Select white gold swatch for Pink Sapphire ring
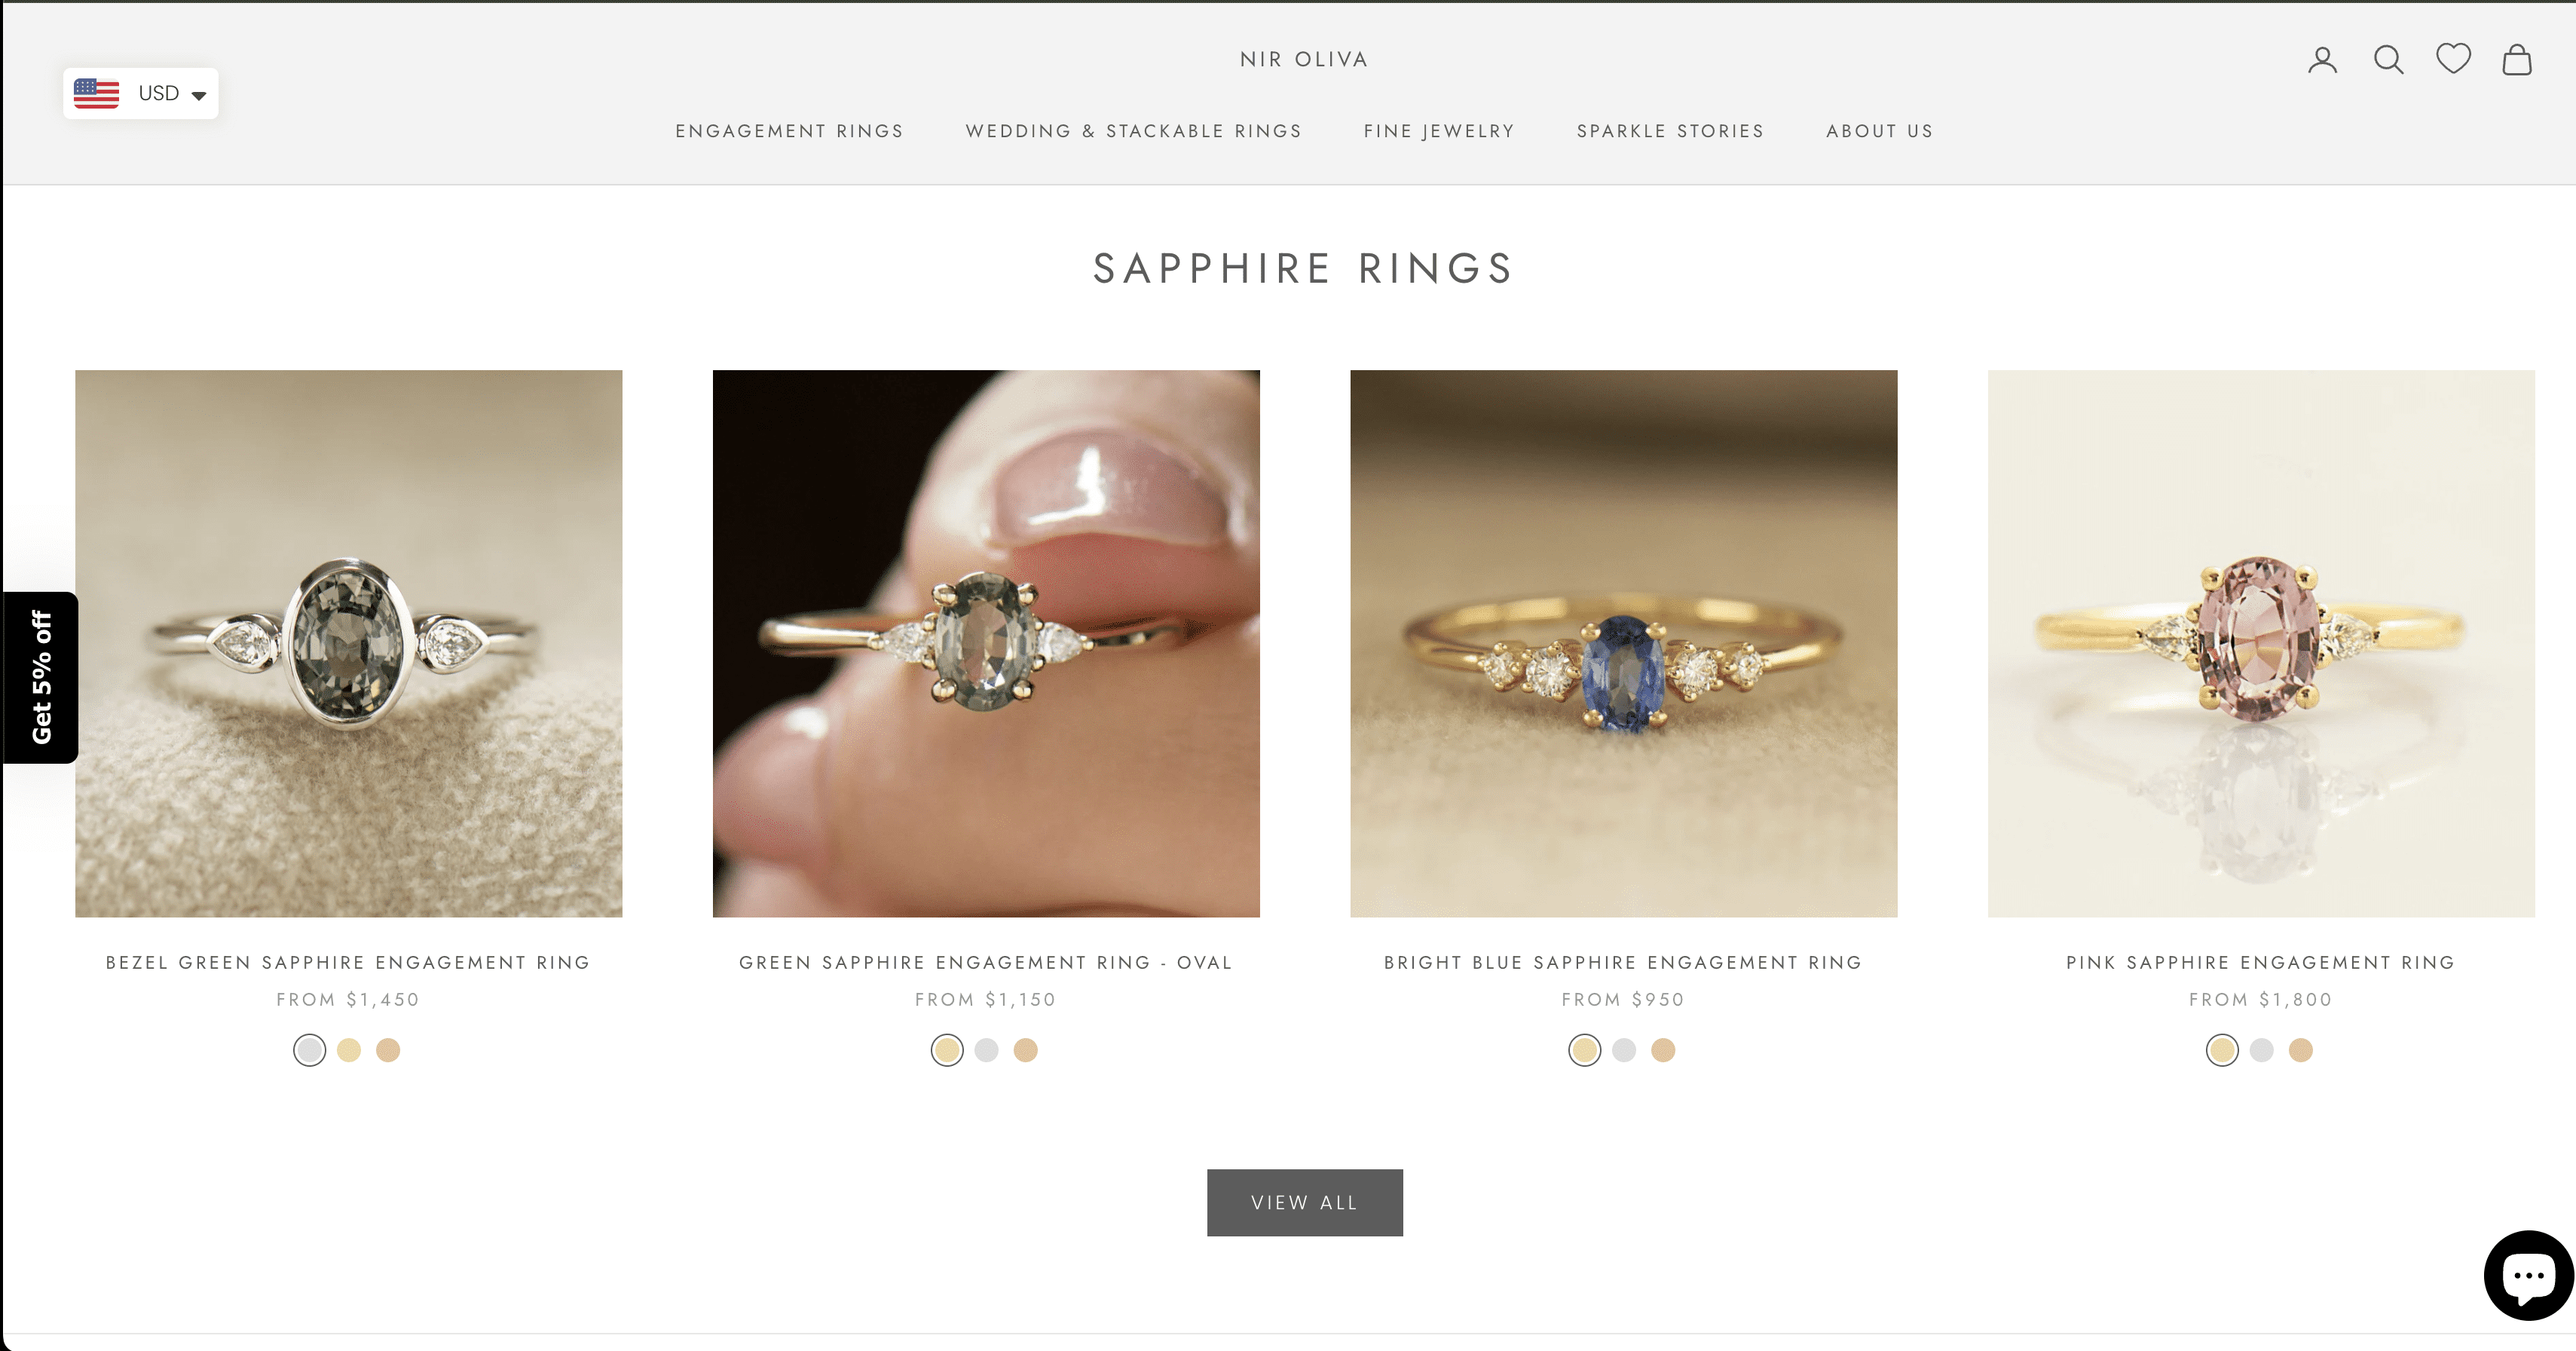 click(x=2261, y=1050)
